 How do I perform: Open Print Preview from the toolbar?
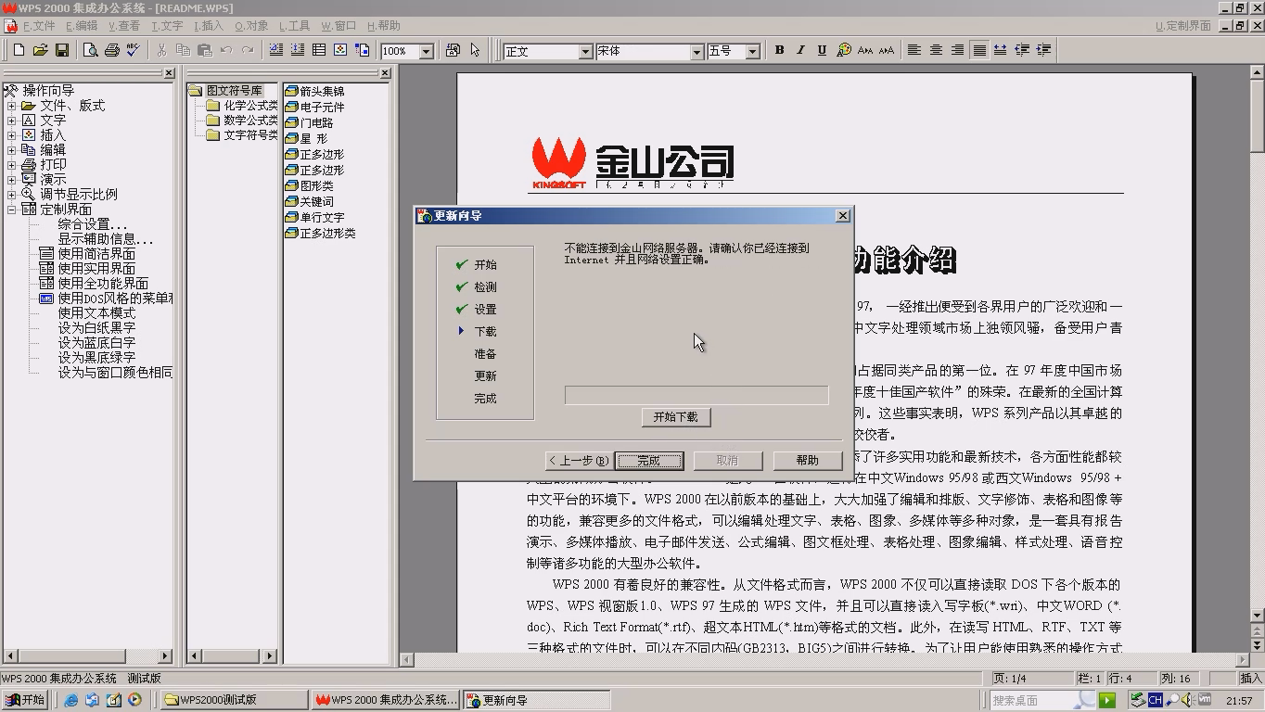point(90,50)
